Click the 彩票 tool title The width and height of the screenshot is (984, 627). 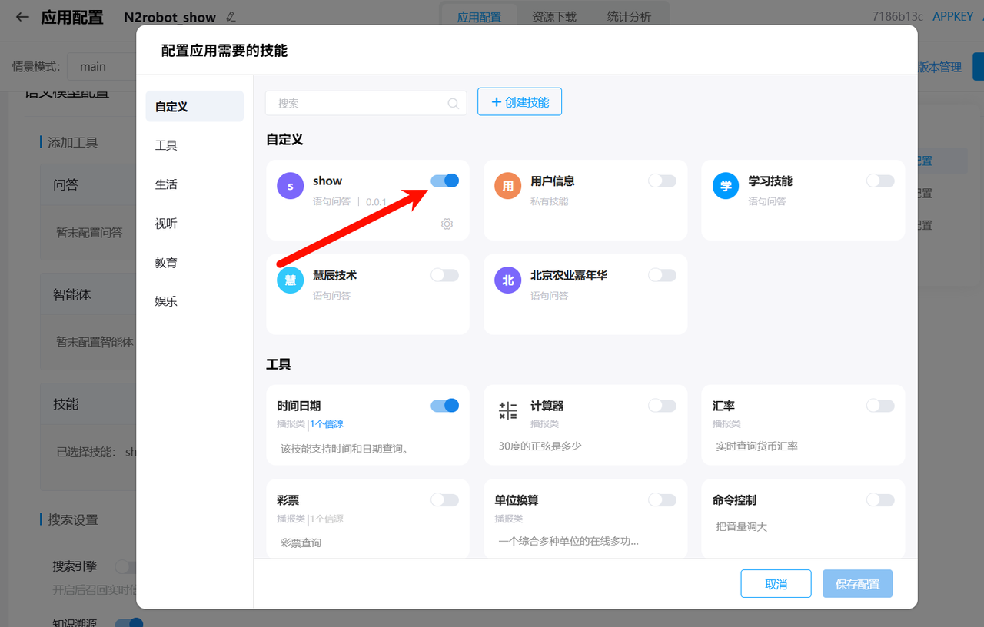[x=288, y=500]
